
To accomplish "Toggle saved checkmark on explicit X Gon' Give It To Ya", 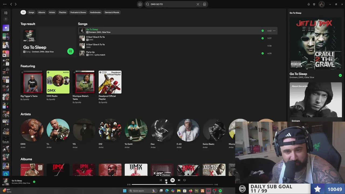I will tap(263, 38).
